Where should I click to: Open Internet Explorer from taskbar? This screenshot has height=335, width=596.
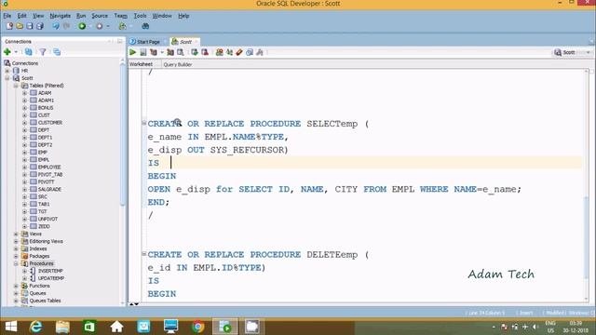point(35,327)
